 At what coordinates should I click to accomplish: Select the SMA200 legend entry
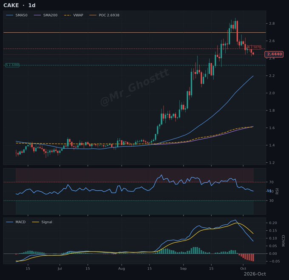tap(46, 15)
